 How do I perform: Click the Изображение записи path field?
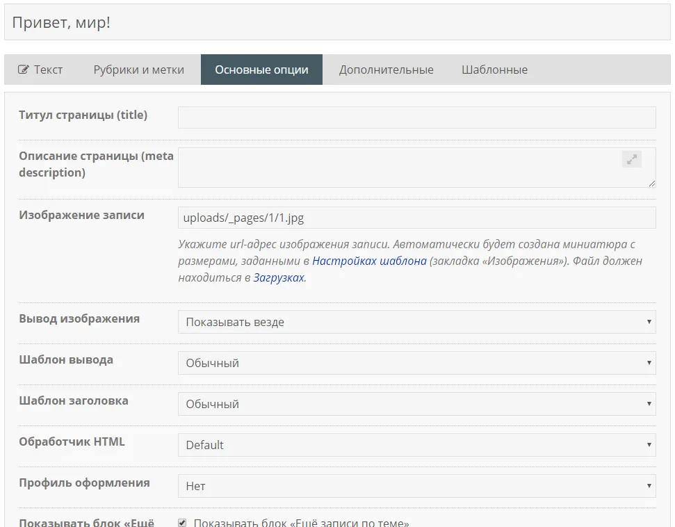[416, 218]
